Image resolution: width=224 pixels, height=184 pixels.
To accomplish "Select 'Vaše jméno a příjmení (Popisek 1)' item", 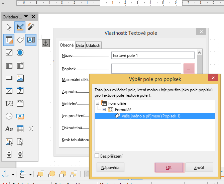I will [x=155, y=116].
